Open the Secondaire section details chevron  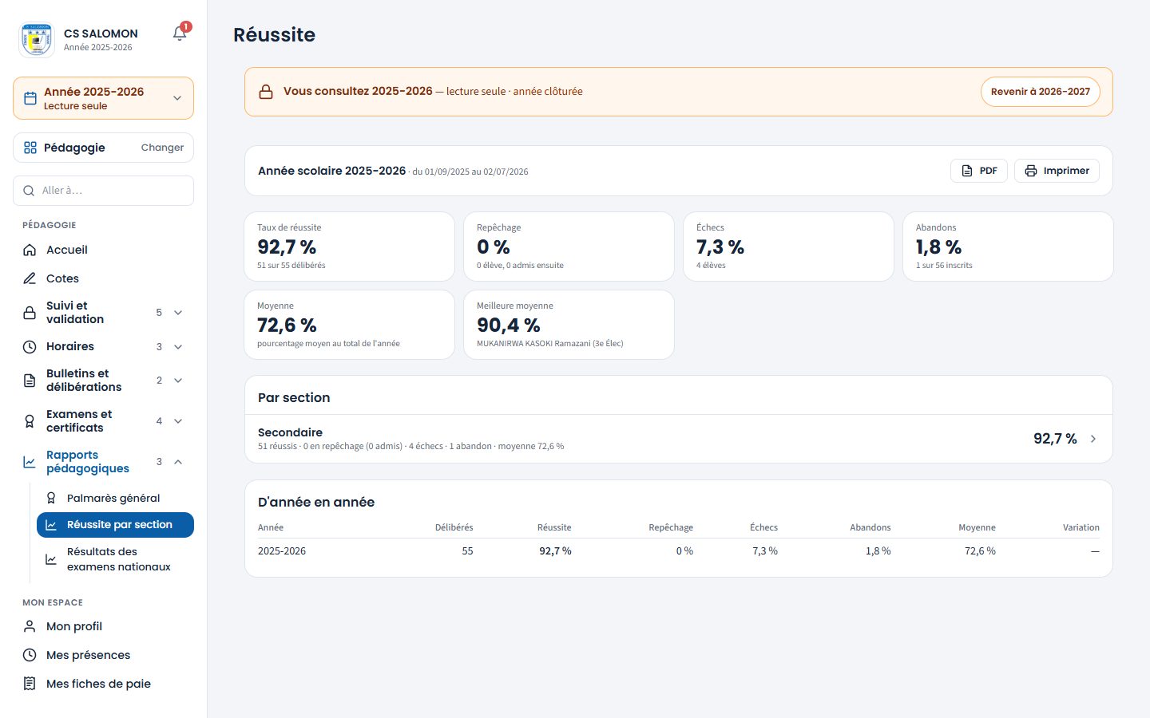coord(1093,439)
